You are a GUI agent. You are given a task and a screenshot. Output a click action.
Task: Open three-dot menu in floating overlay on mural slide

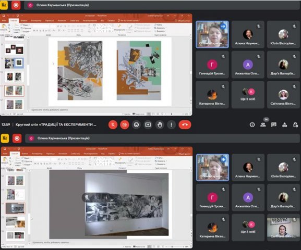106,197
